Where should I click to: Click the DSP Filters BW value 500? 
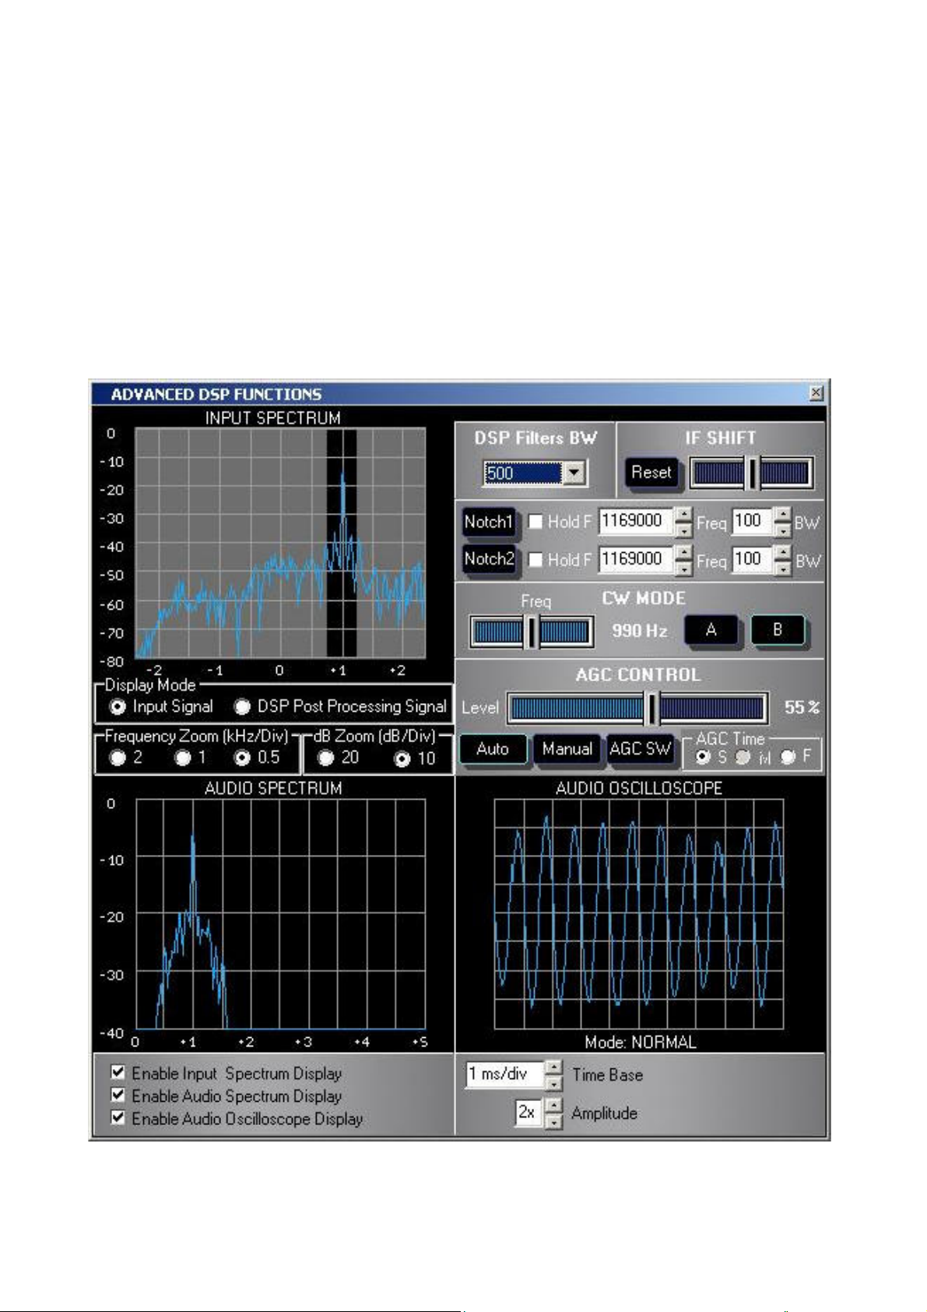523,473
